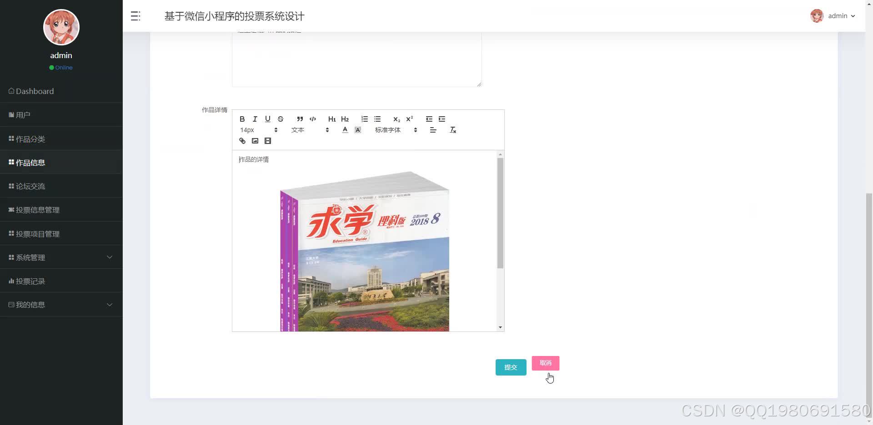Open 作品信息 menu item
The width and height of the screenshot is (873, 425).
coord(61,163)
